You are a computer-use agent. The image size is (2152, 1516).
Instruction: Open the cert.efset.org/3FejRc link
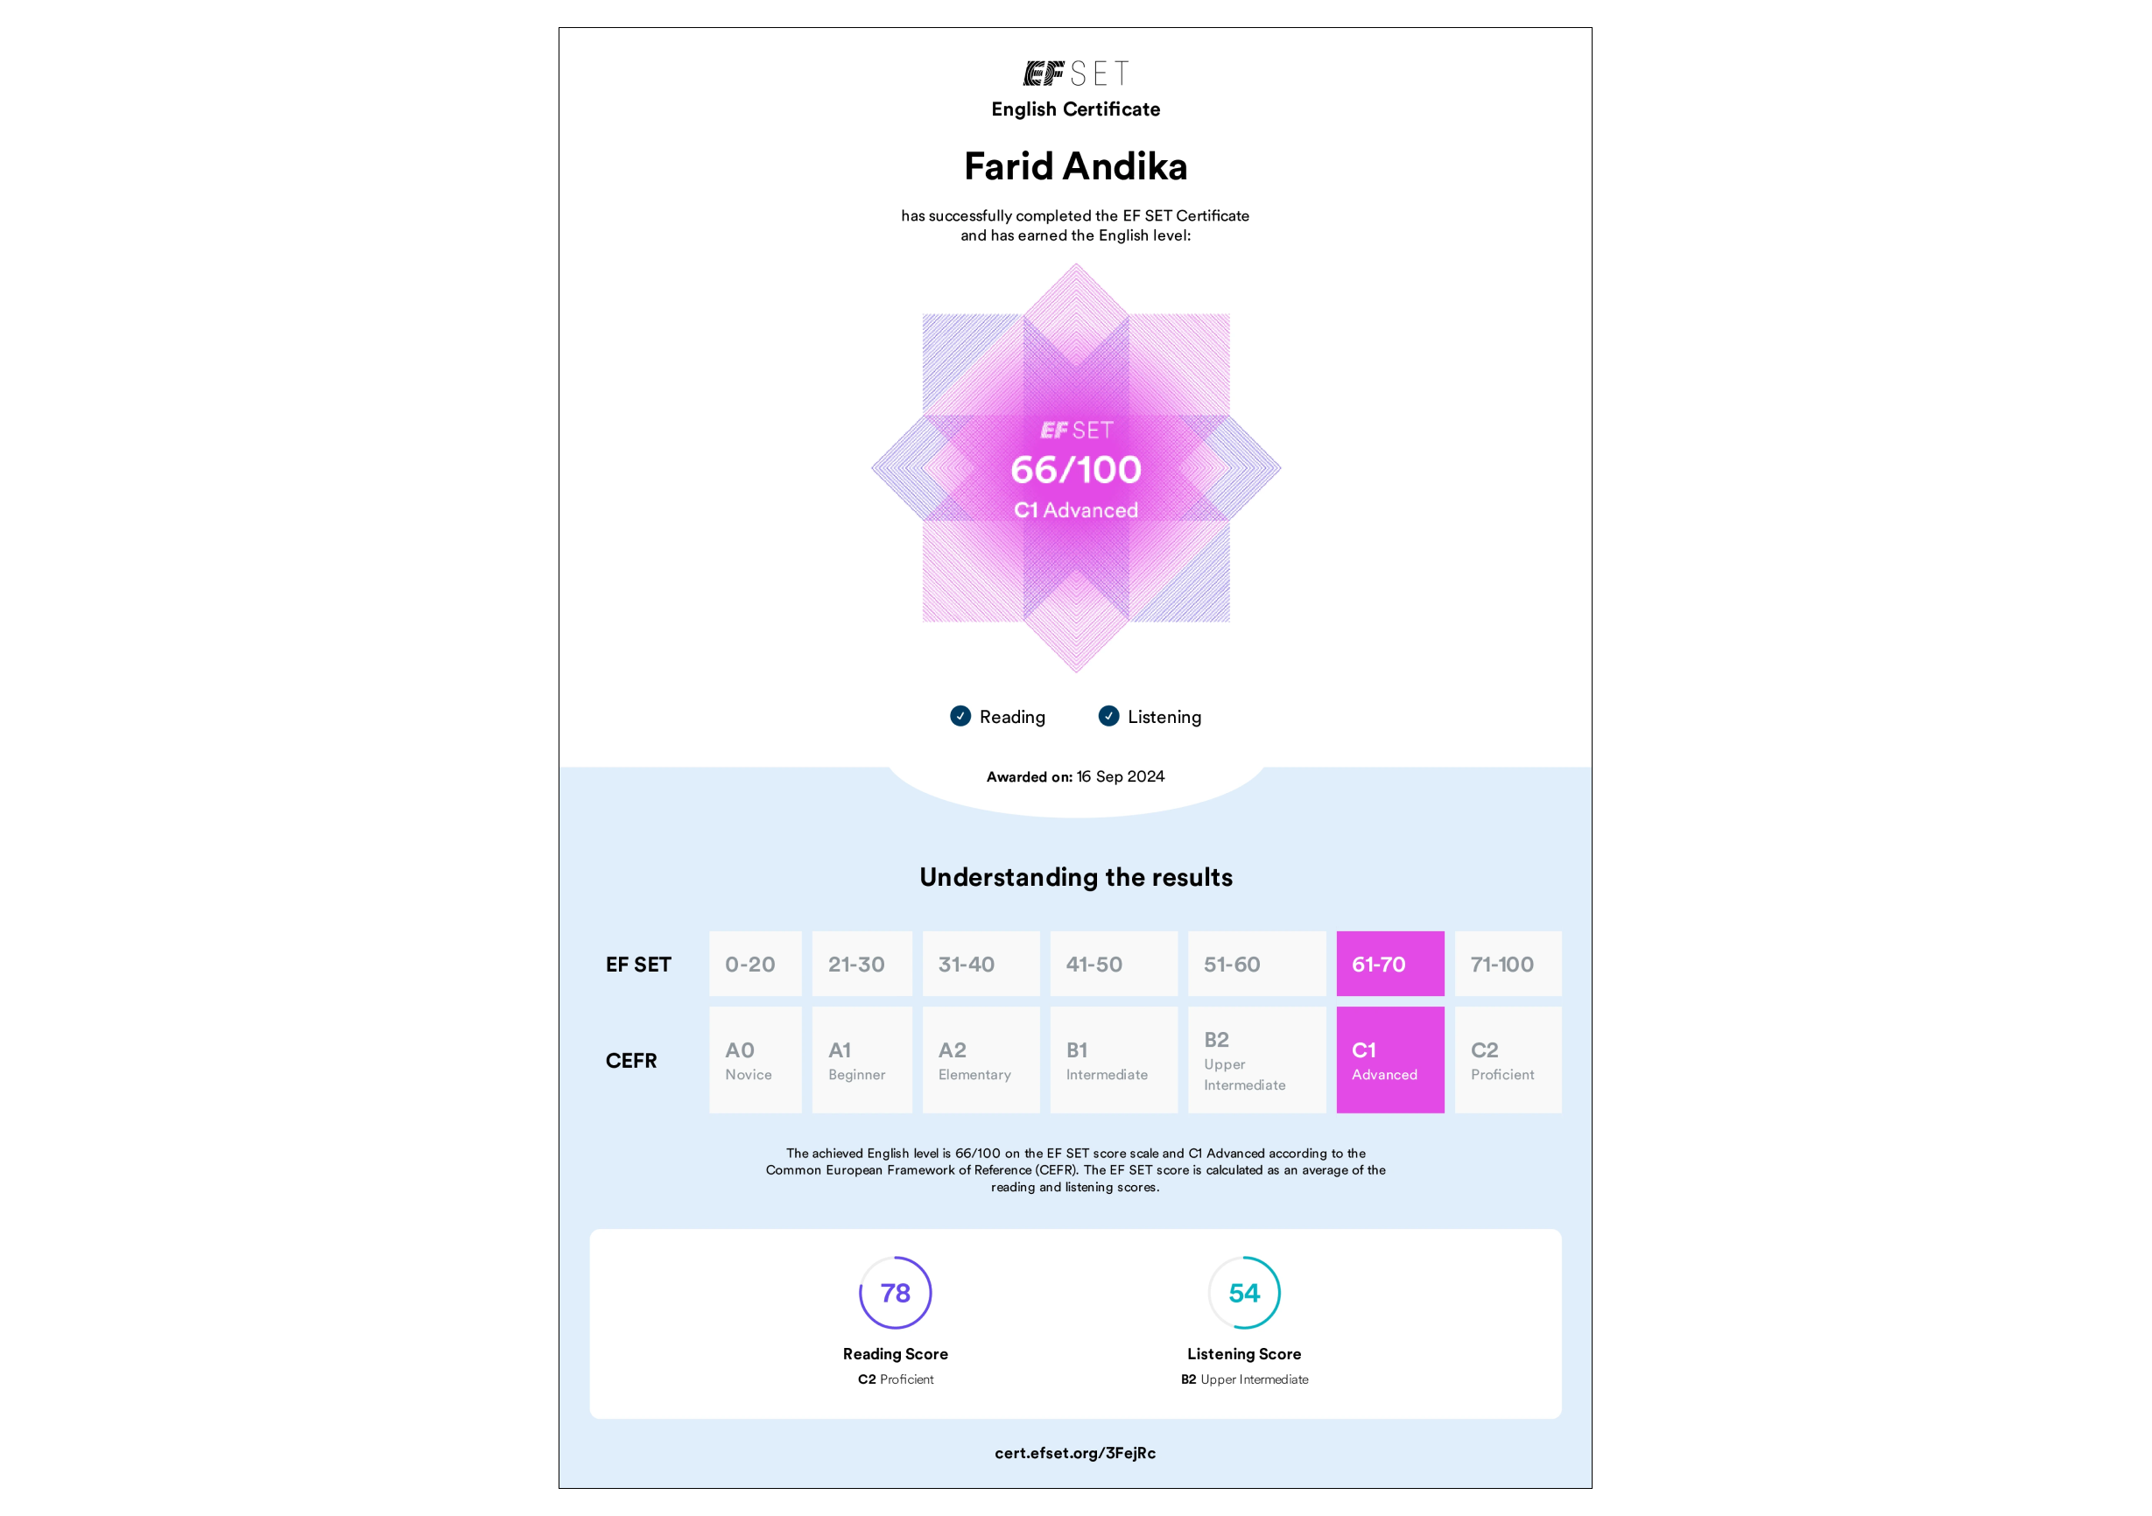coord(1075,1453)
